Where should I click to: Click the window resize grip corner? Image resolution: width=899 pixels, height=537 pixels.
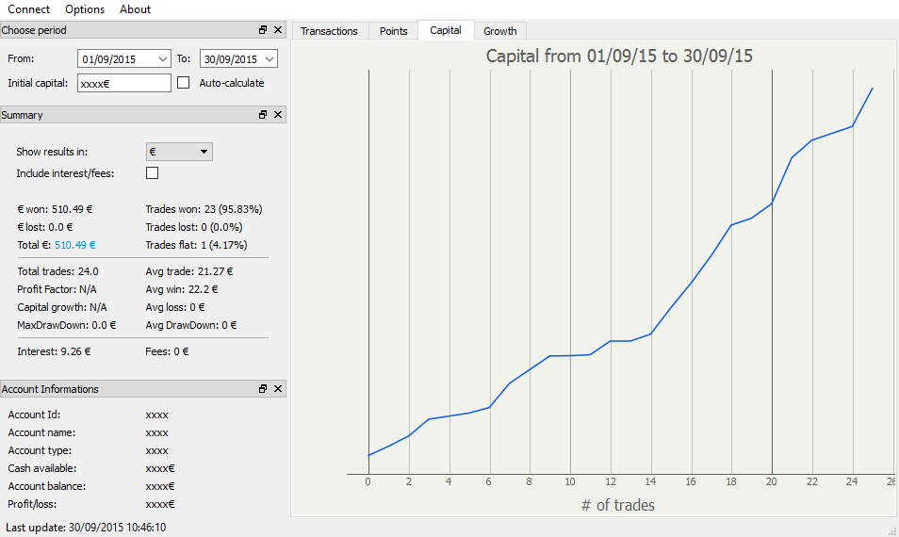click(x=892, y=531)
